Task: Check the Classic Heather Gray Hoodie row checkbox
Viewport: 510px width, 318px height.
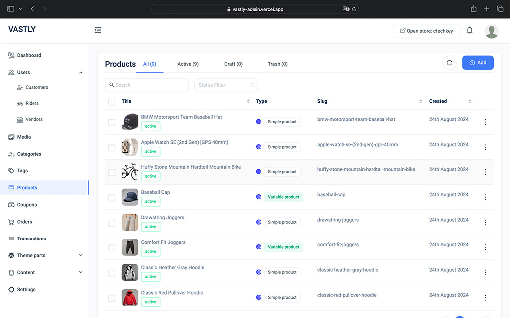Action: point(112,273)
